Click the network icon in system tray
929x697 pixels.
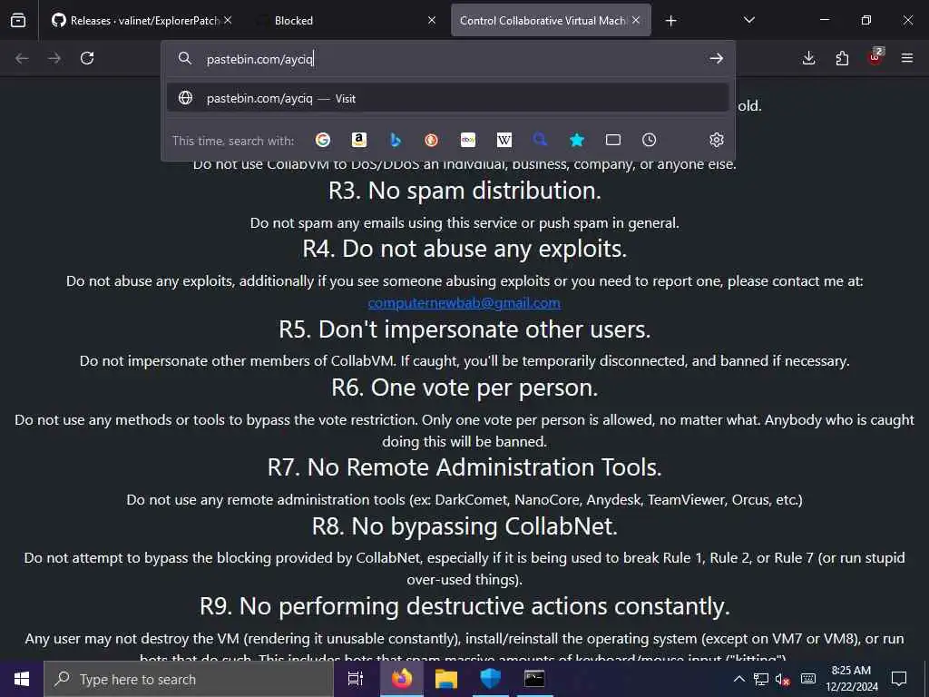coord(761,679)
